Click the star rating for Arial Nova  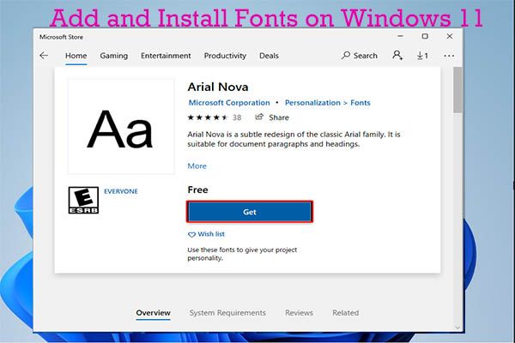pos(208,117)
